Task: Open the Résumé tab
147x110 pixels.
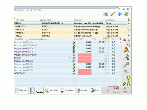Action: (21, 90)
